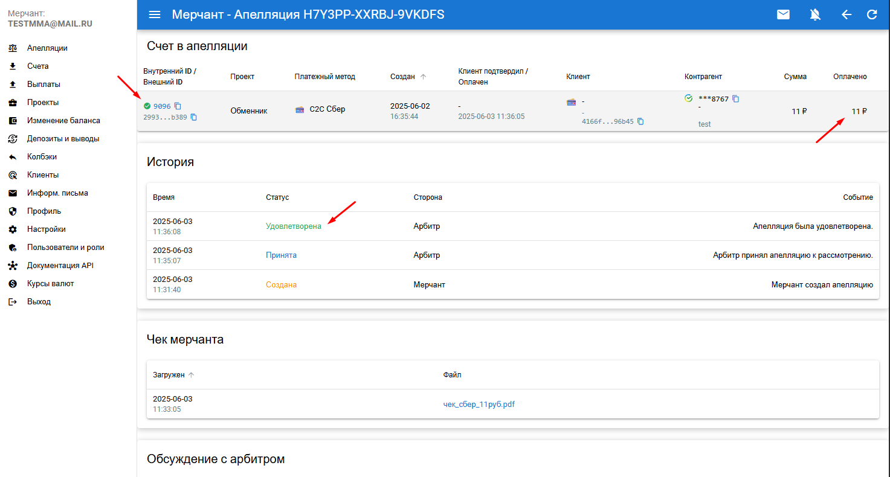The width and height of the screenshot is (890, 477).
Task: Go to Документация API section
Action: click(x=60, y=266)
